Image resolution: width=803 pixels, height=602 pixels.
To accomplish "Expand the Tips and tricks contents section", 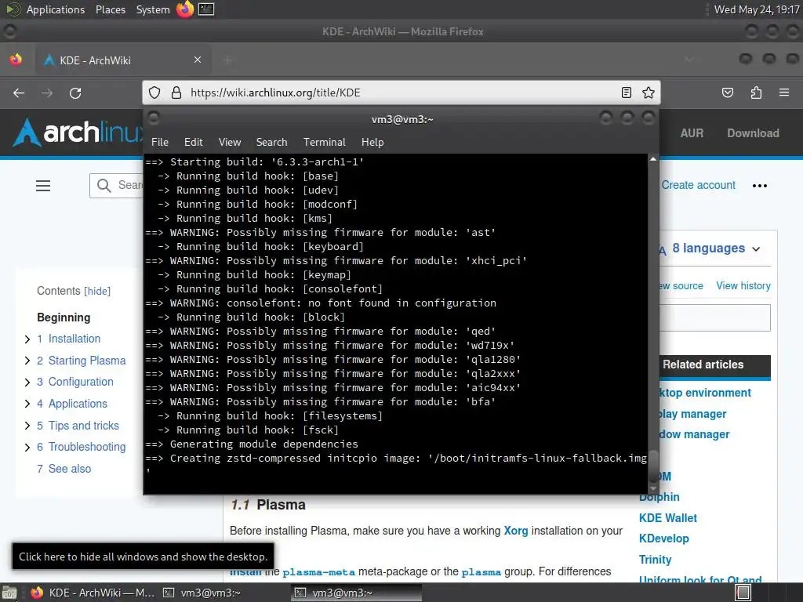I will [27, 426].
